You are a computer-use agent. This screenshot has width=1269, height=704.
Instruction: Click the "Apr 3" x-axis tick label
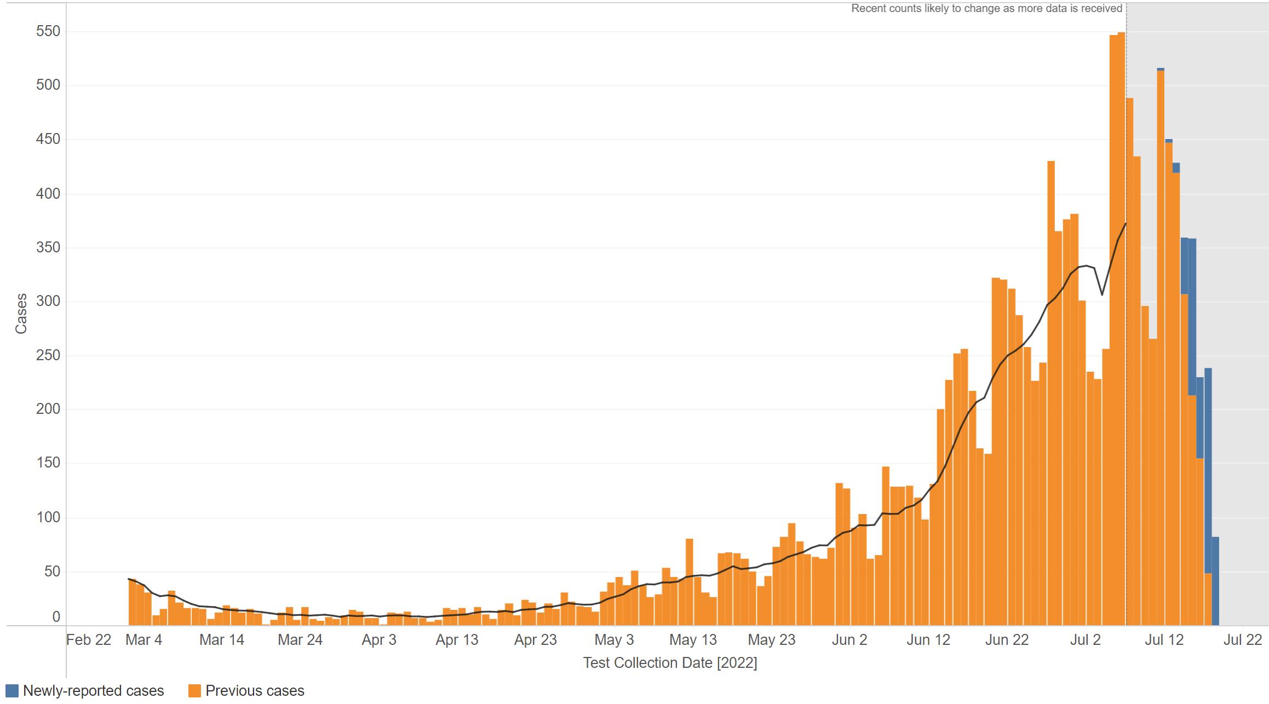378,639
